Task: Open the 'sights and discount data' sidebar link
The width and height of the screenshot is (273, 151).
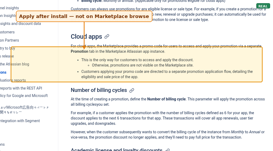Action: click(x=20, y=24)
